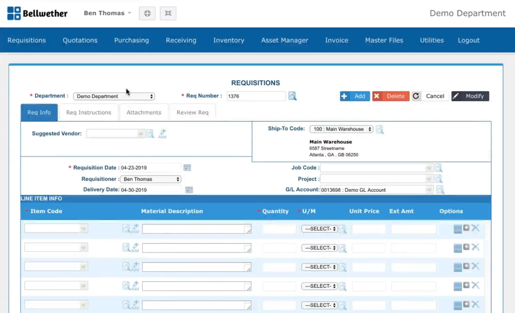Open first row U/M select dropdown
Image resolution: width=515 pixels, height=313 pixels.
click(319, 229)
